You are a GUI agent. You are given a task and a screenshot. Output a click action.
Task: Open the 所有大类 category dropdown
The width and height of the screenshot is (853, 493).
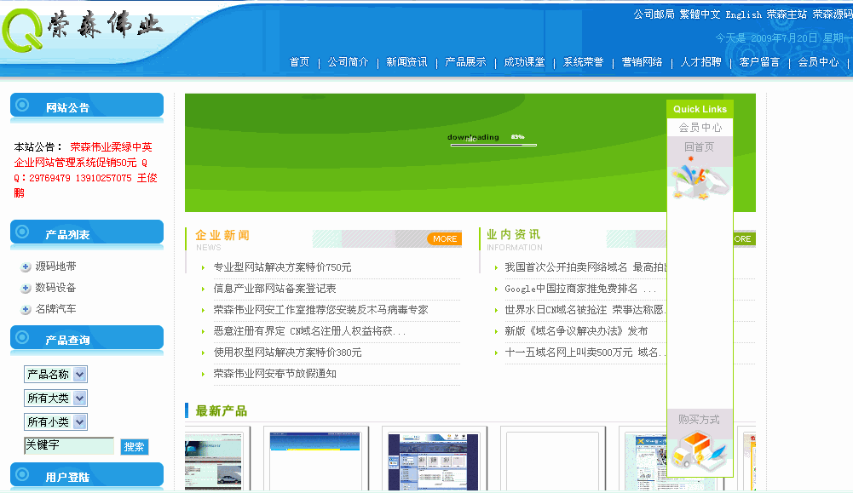[x=79, y=398]
